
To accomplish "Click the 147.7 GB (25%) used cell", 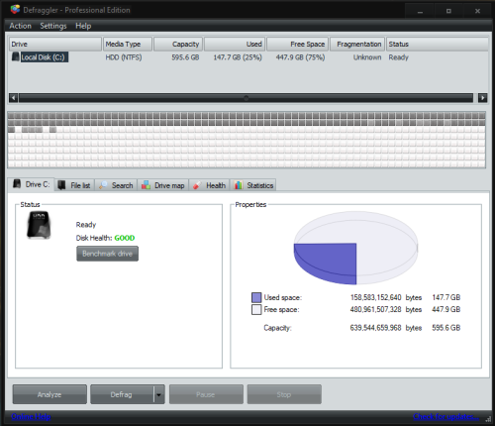I will click(x=238, y=57).
